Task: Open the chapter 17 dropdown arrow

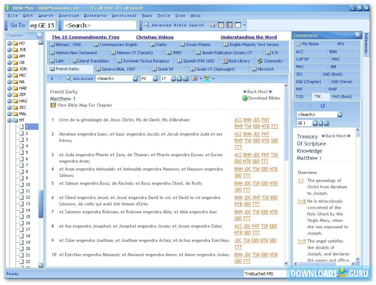Action: click(173, 78)
